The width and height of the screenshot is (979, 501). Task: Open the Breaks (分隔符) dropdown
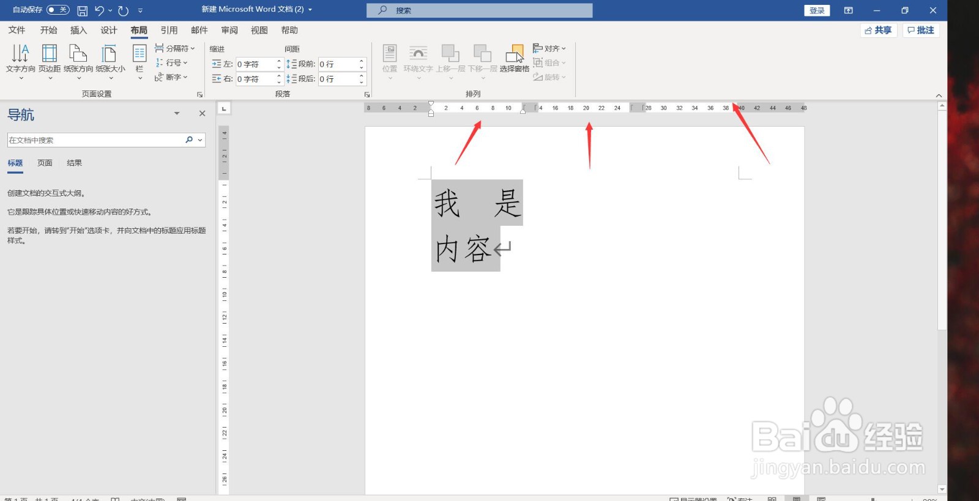click(x=175, y=48)
